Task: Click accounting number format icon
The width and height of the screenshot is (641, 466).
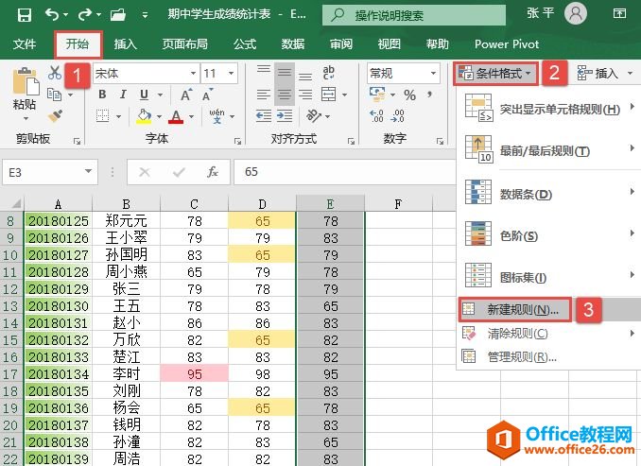Action: (377, 95)
